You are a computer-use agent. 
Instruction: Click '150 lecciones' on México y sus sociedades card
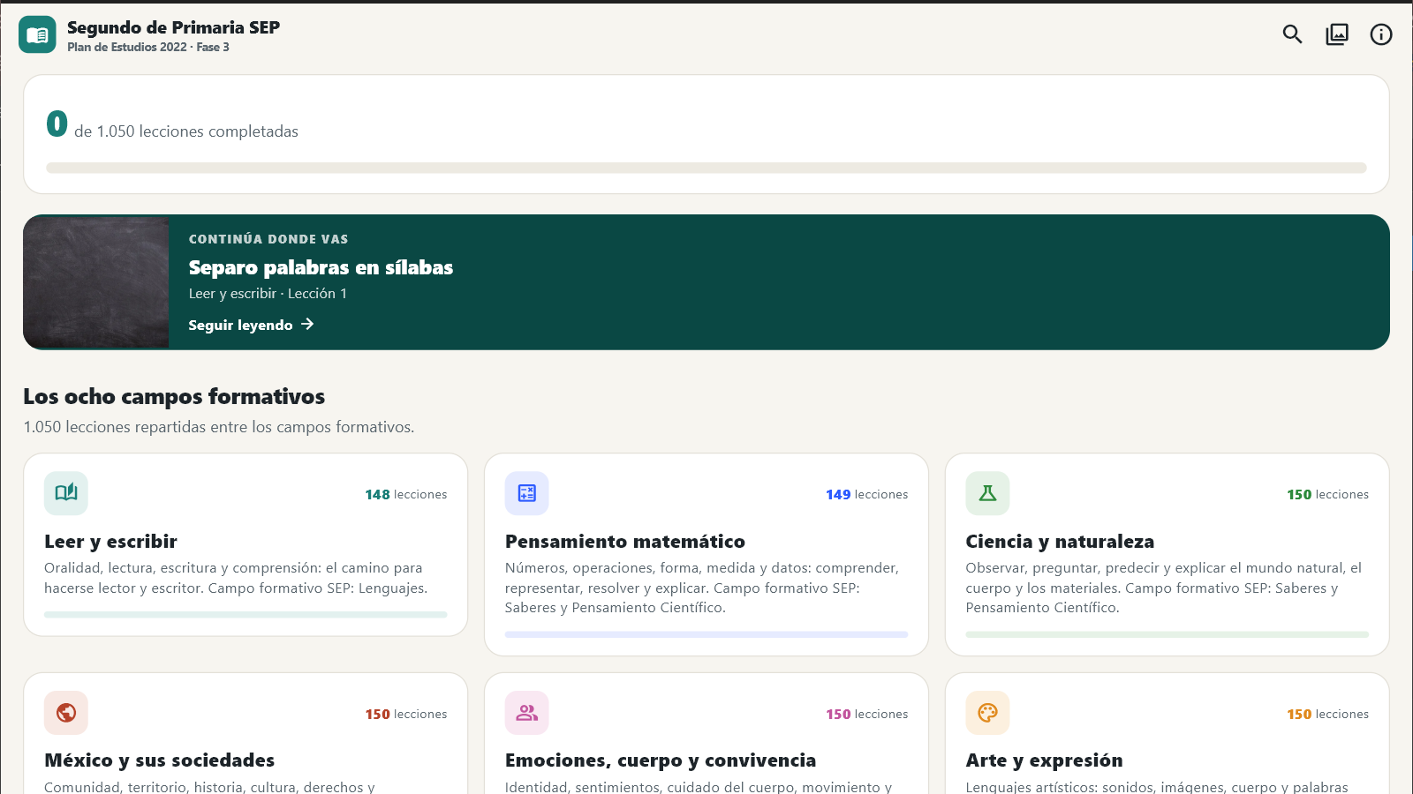406,715
